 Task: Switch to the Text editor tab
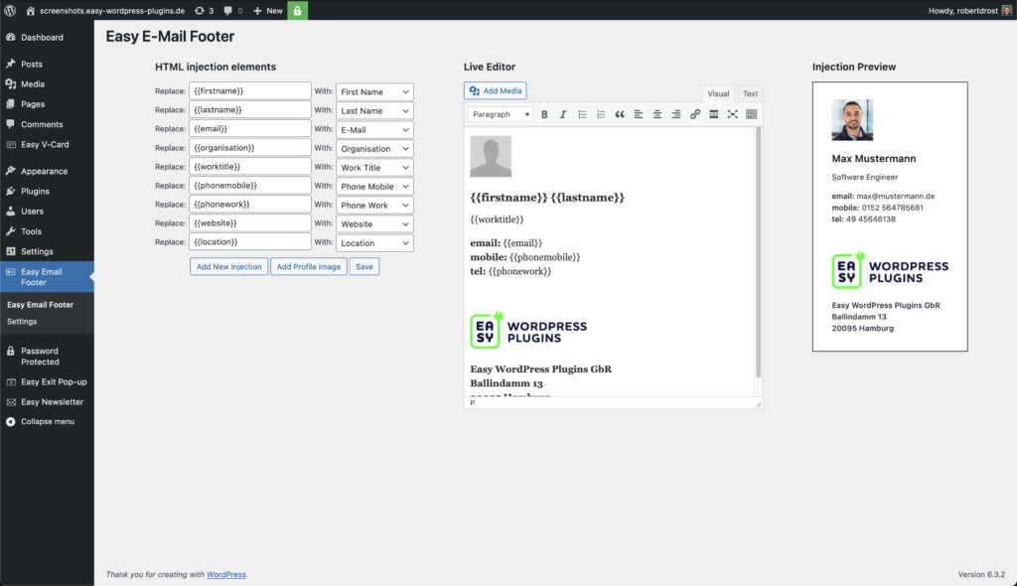click(x=750, y=93)
